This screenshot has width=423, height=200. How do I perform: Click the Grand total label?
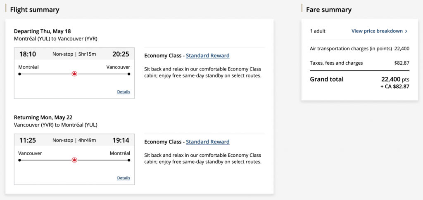tap(326, 79)
